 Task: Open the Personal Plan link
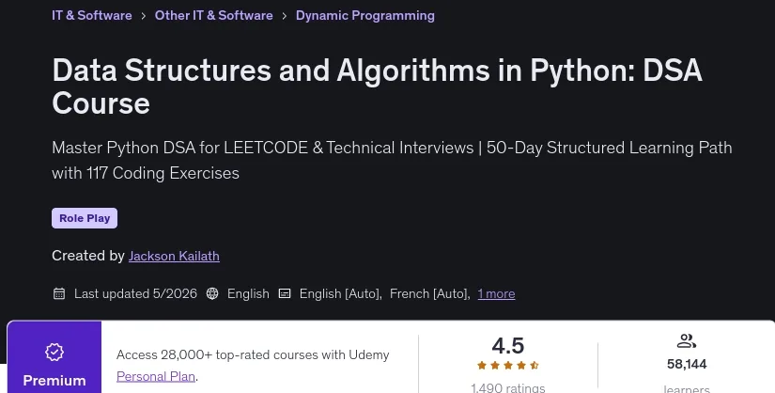156,376
